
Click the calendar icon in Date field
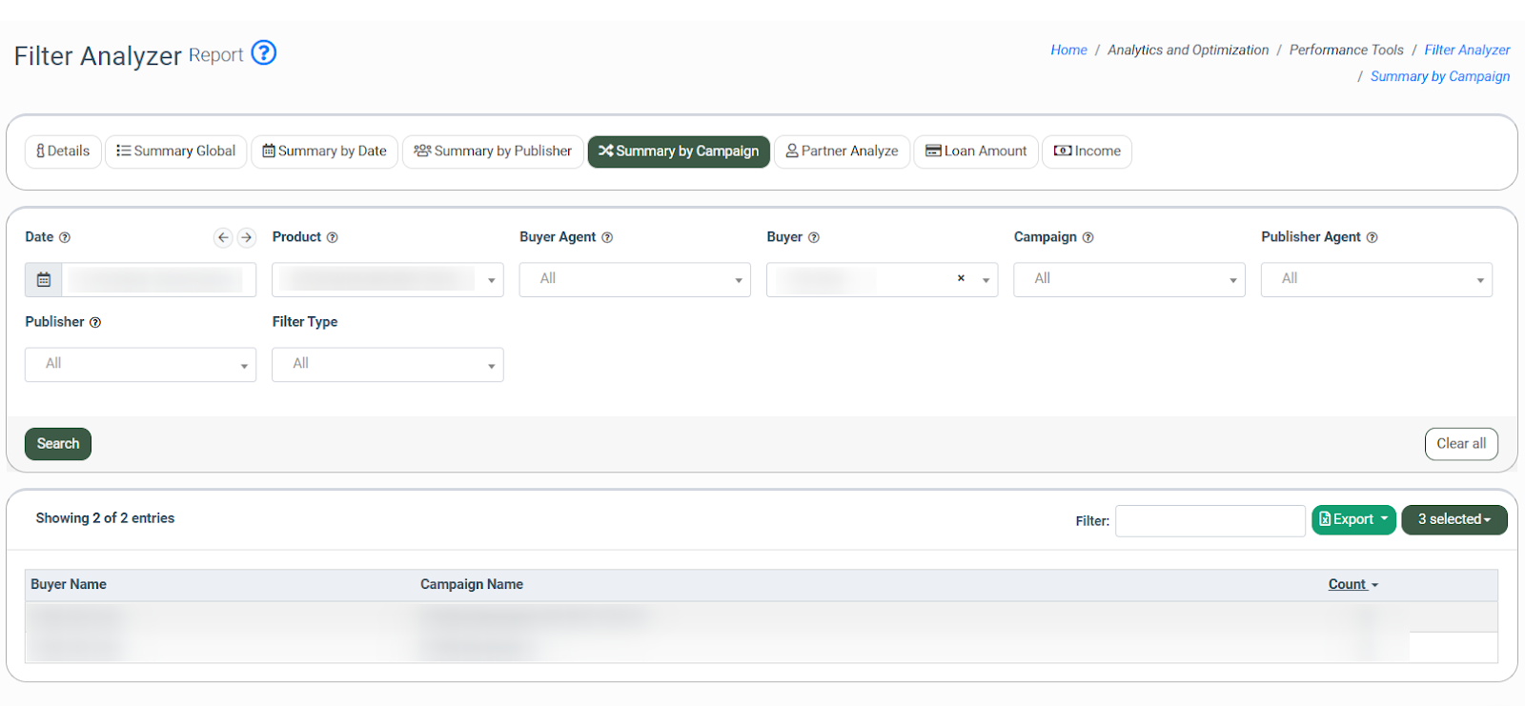tap(44, 280)
